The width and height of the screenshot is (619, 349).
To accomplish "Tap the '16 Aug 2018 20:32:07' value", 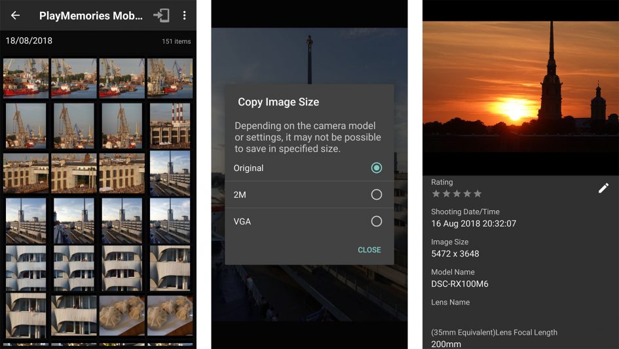I will point(474,223).
